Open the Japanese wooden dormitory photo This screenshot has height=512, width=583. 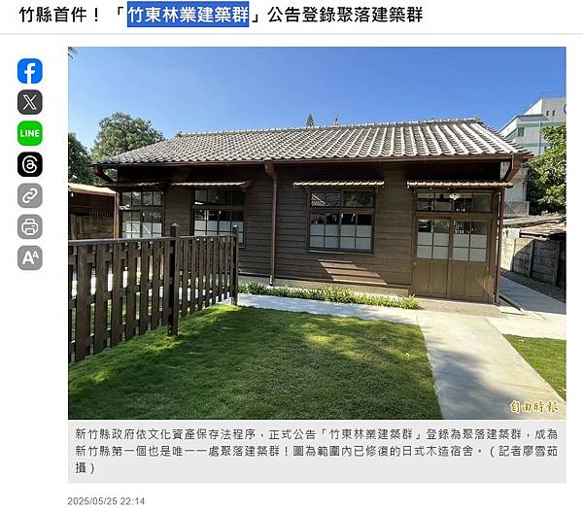click(317, 233)
